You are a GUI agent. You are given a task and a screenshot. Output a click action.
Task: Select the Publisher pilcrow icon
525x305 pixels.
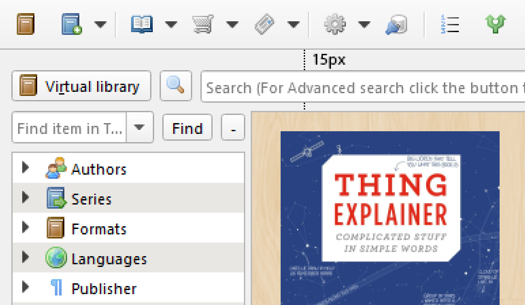[57, 287]
